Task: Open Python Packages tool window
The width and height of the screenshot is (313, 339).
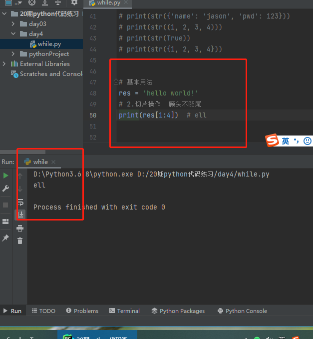Action: coord(178,311)
